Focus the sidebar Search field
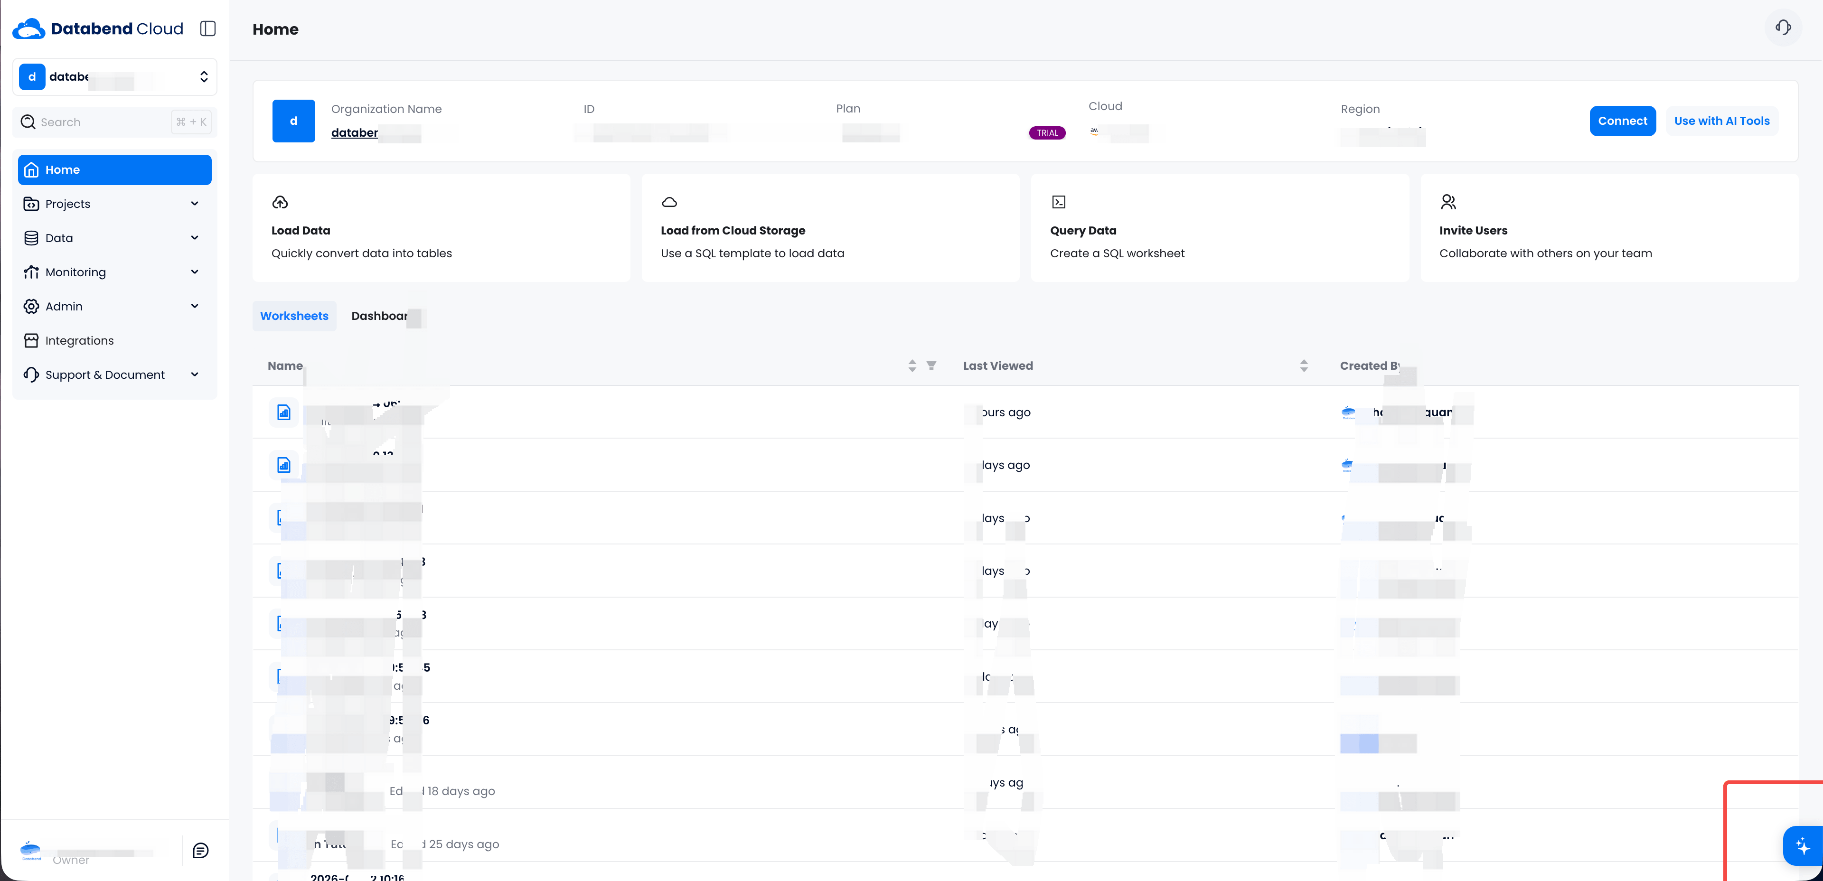This screenshot has height=881, width=1823. click(x=114, y=122)
